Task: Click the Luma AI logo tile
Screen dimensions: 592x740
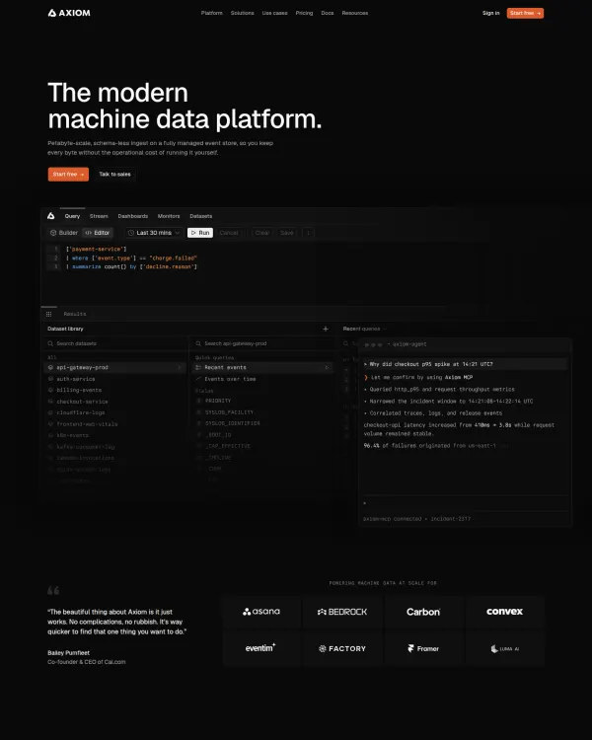Action: [504, 649]
